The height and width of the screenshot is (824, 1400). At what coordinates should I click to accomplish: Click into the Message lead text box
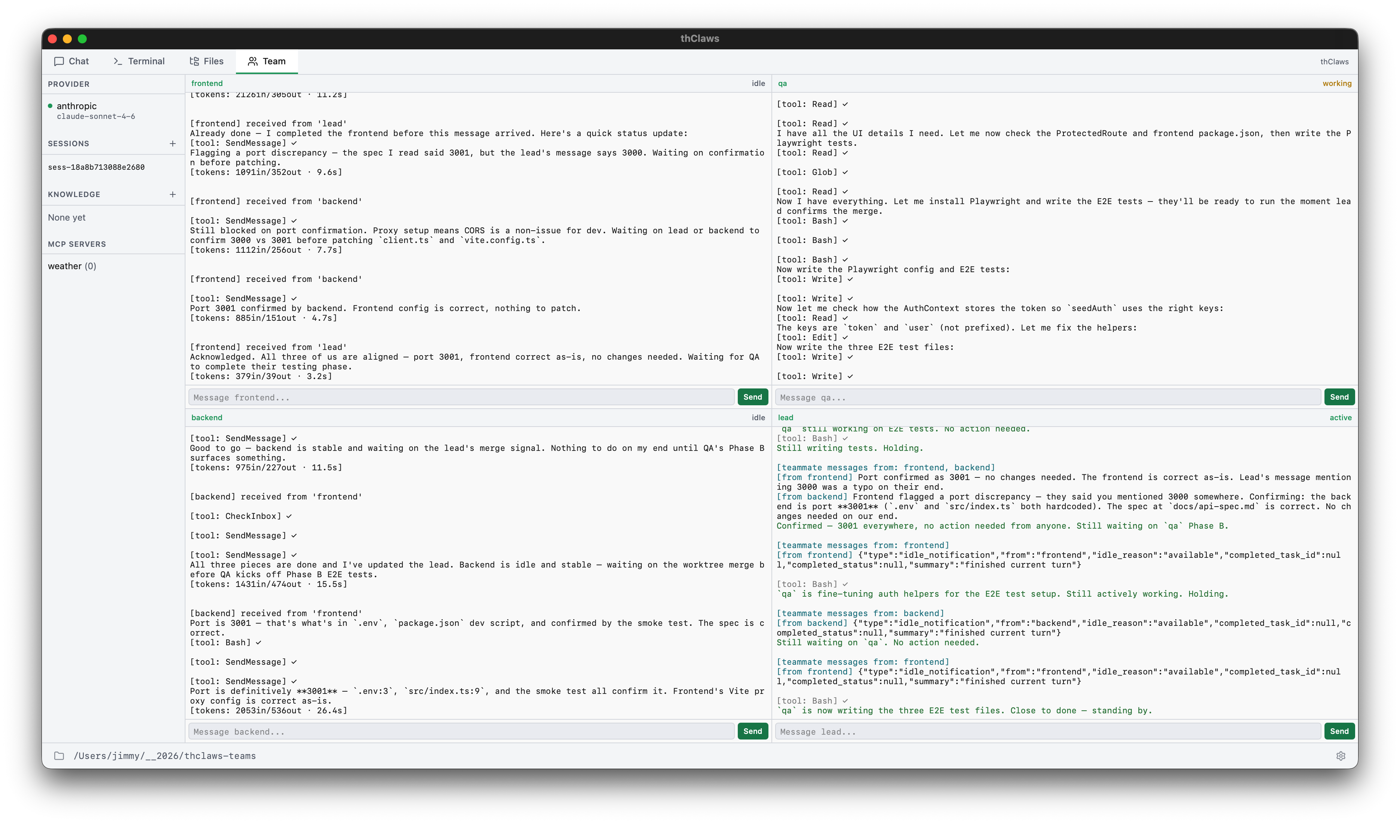1047,732
